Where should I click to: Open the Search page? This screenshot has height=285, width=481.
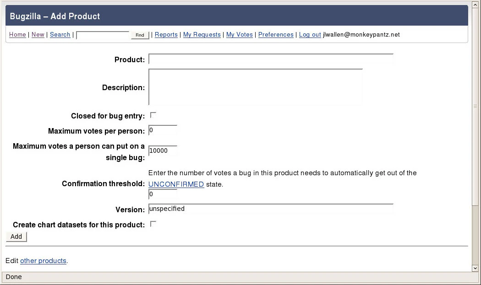[60, 34]
